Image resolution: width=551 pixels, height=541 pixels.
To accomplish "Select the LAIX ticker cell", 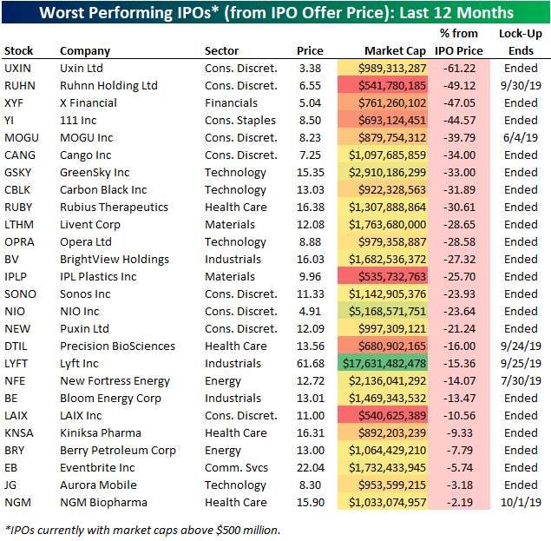I will point(16,416).
